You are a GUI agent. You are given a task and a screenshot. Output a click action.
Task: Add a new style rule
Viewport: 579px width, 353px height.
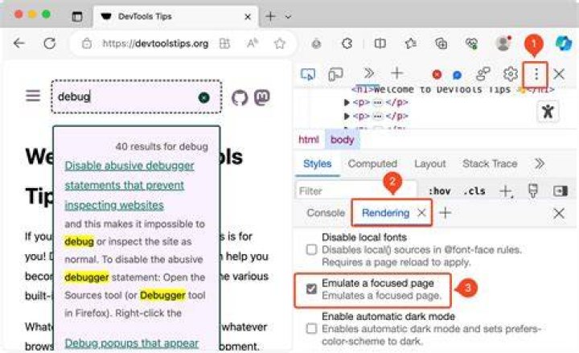pos(506,191)
